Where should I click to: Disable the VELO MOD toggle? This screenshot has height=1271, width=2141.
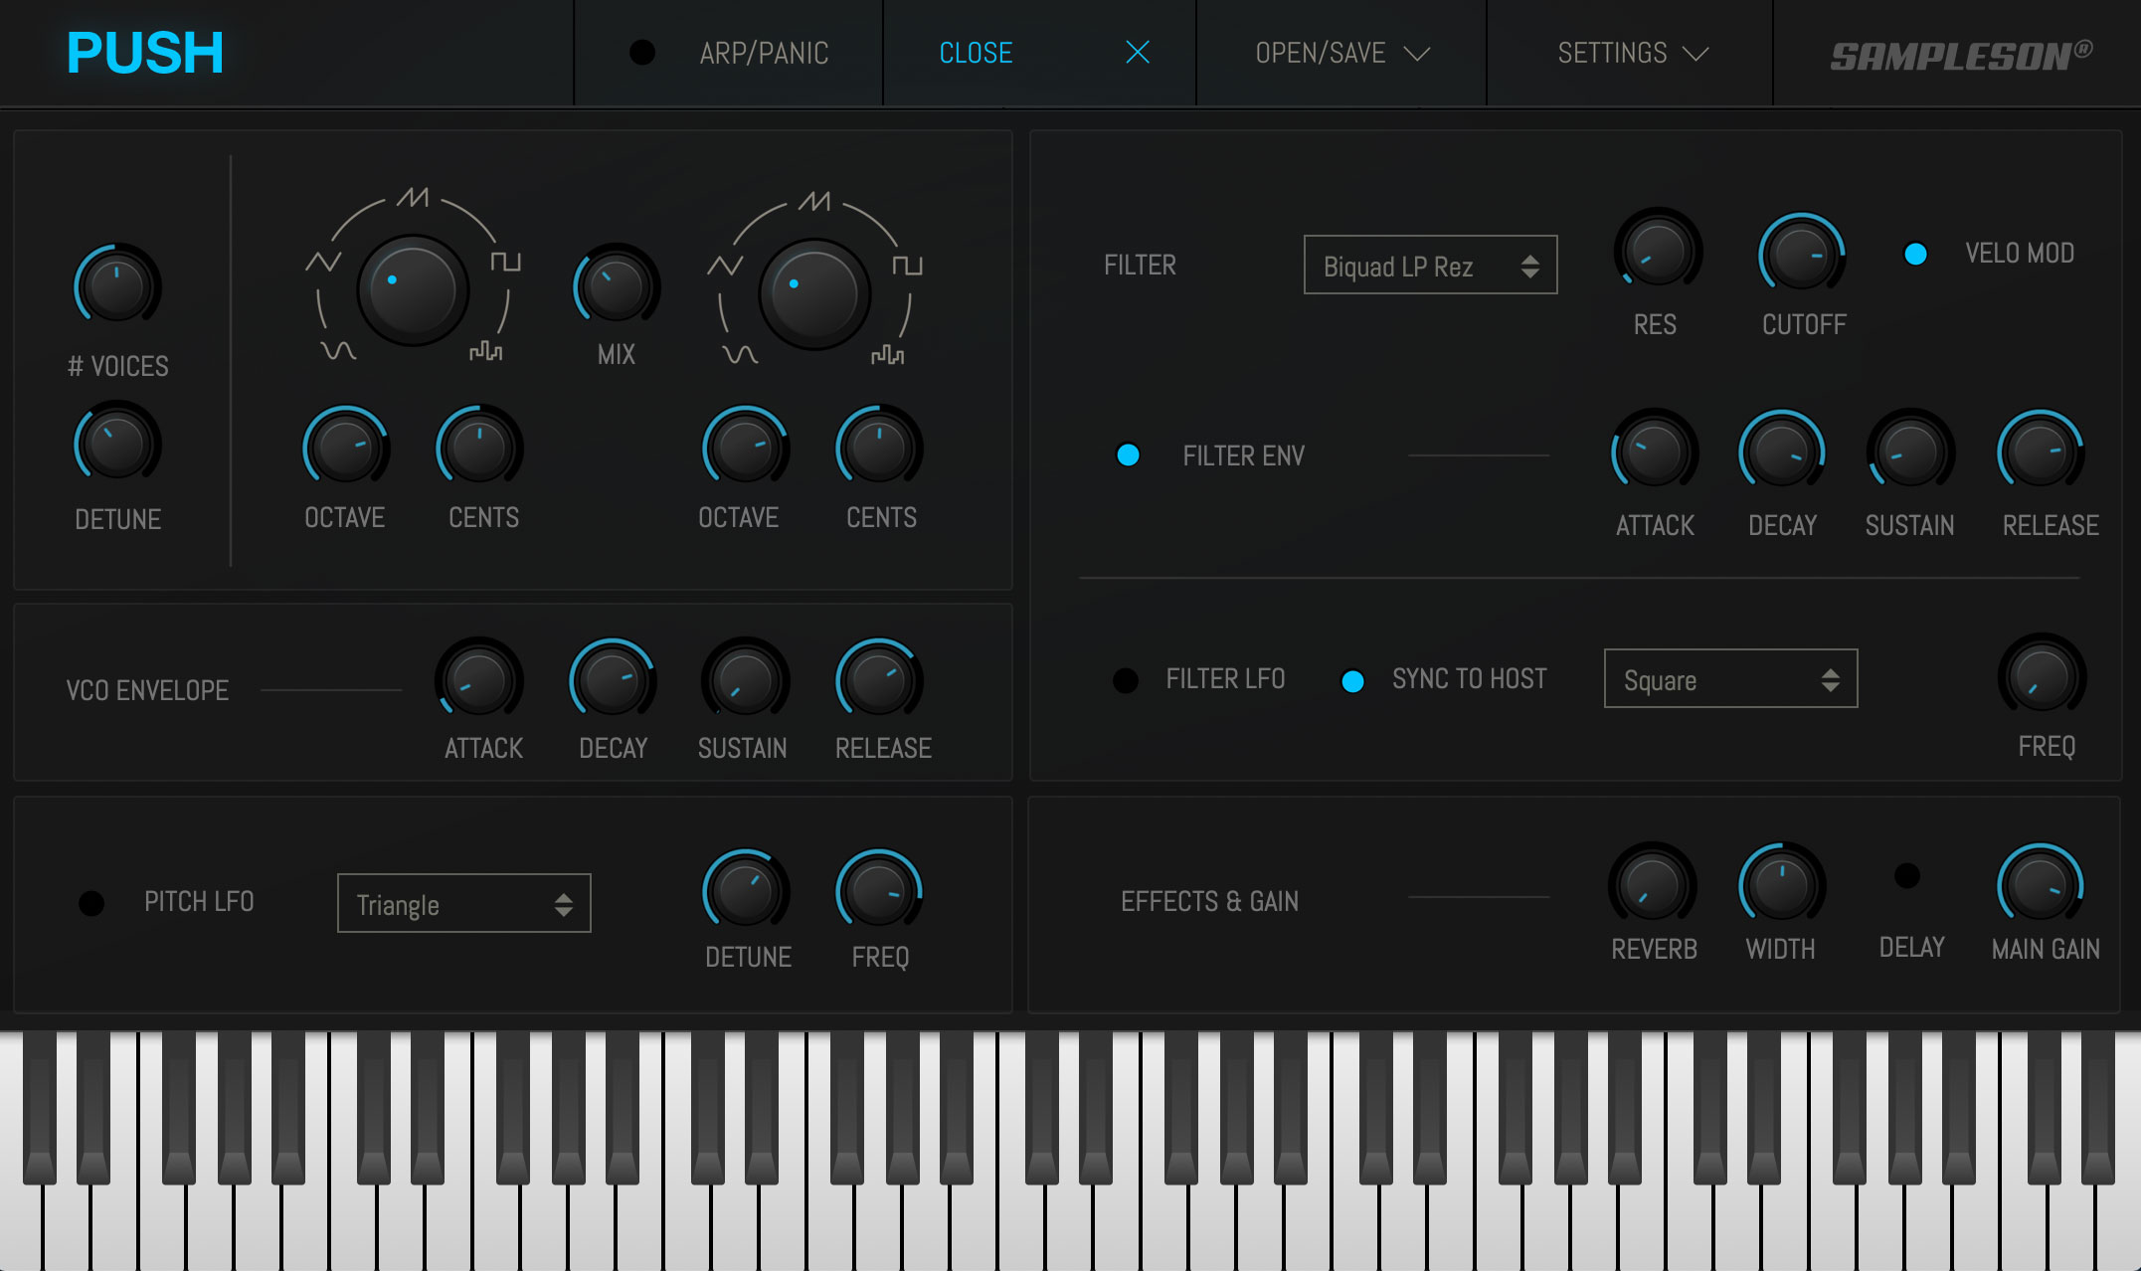[x=1915, y=254]
